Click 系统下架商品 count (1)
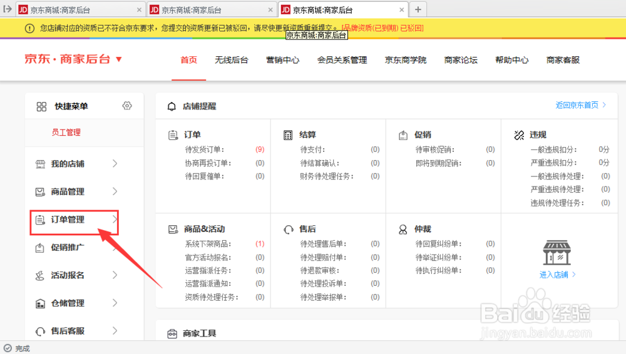 260,243
